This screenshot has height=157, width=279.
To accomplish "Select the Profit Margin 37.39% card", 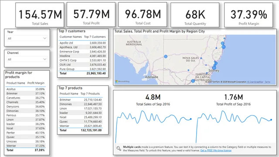I will [x=248, y=15].
